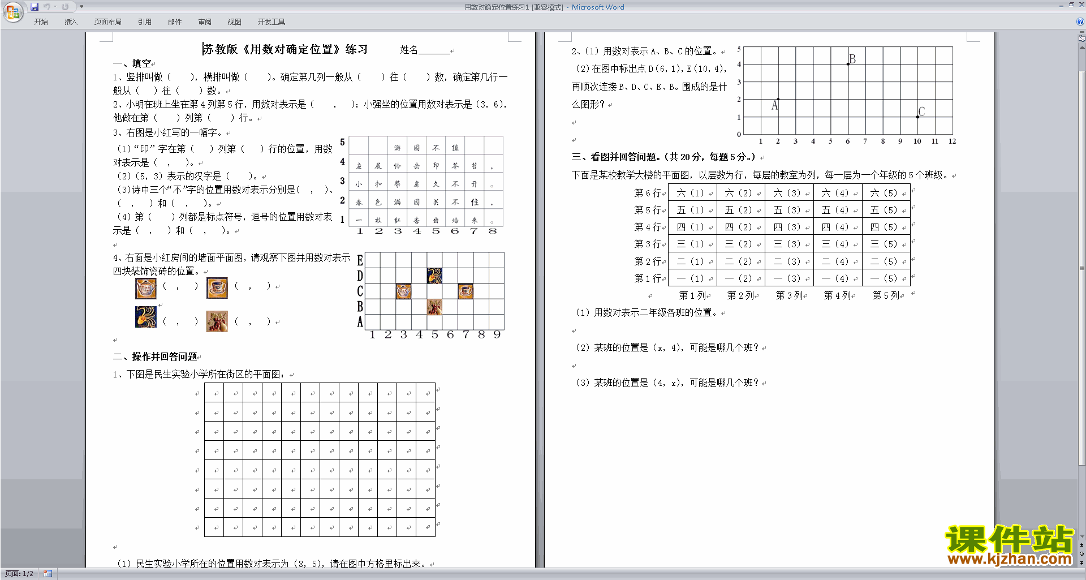This screenshot has width=1086, height=580.
Task: Click the Redo icon in Quick Access
Action: [65, 7]
